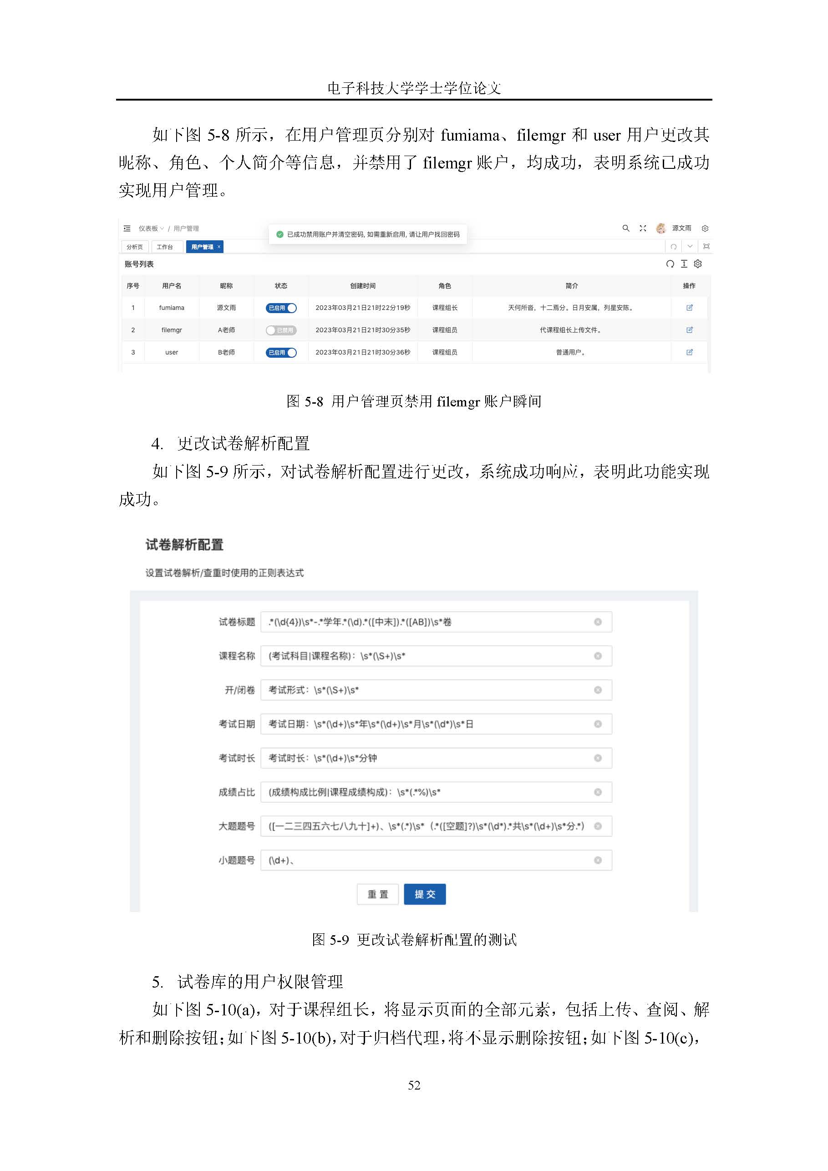Refresh the 账号列表 table

[670, 264]
